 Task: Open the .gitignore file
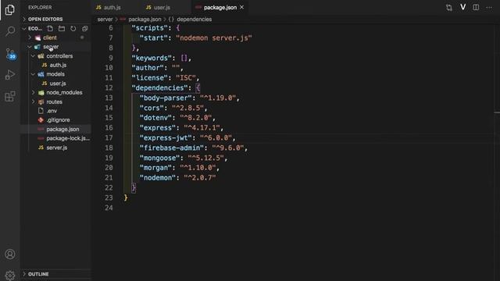[58, 120]
